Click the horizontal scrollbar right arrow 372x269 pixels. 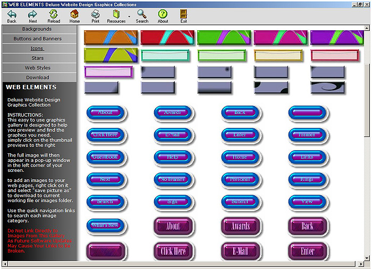[x=361, y=264]
